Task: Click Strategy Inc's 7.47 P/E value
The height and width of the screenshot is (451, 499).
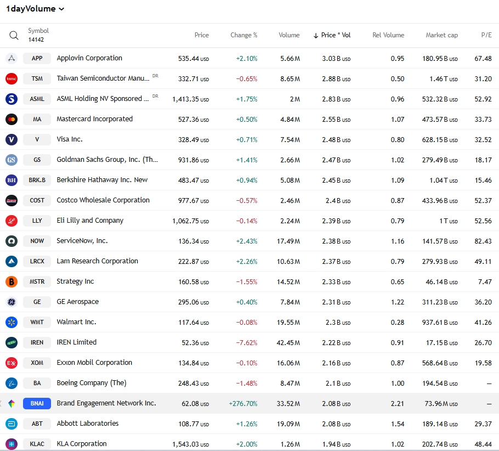Action: [x=485, y=282]
